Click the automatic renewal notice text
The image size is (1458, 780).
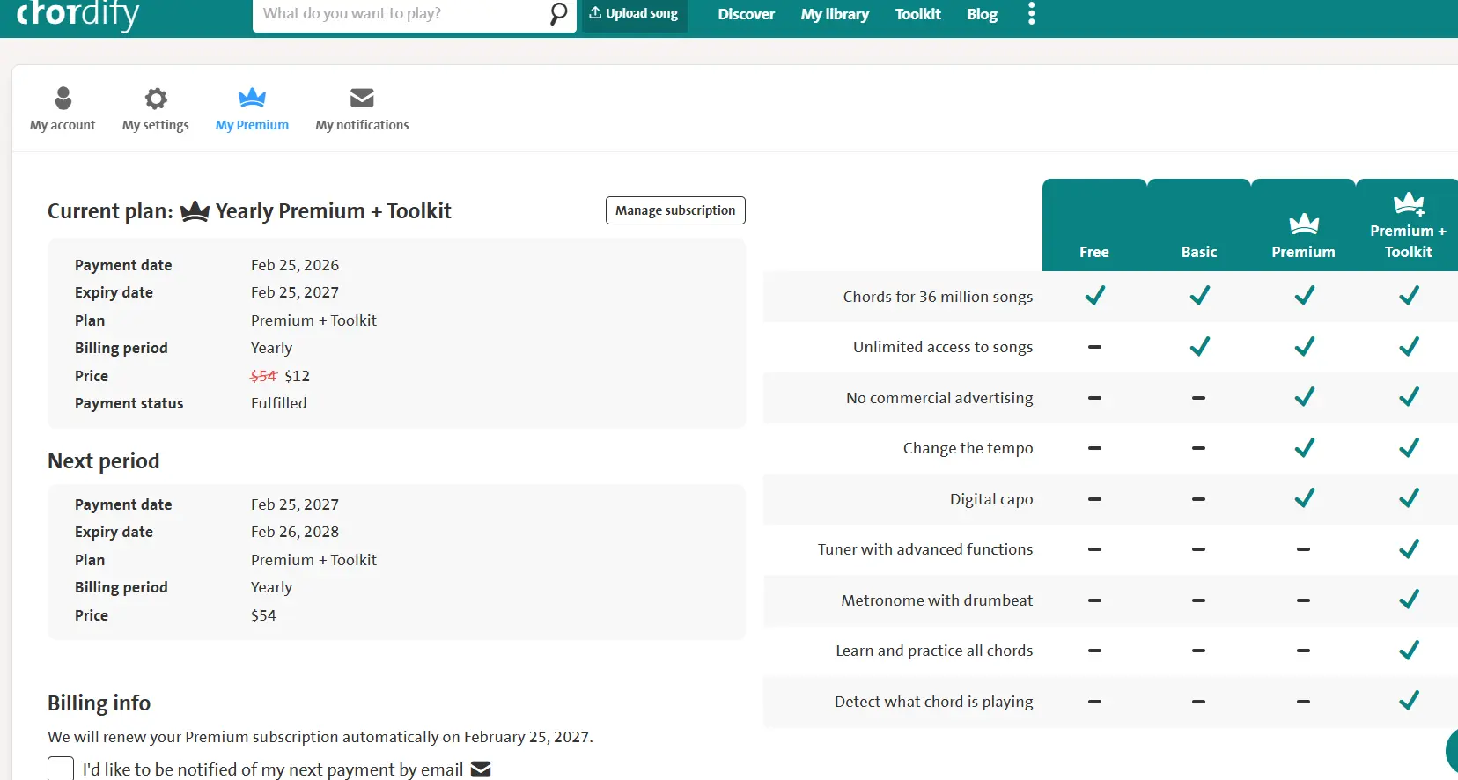pos(320,737)
